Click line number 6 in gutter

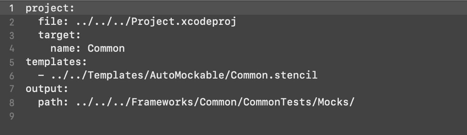tap(12, 76)
